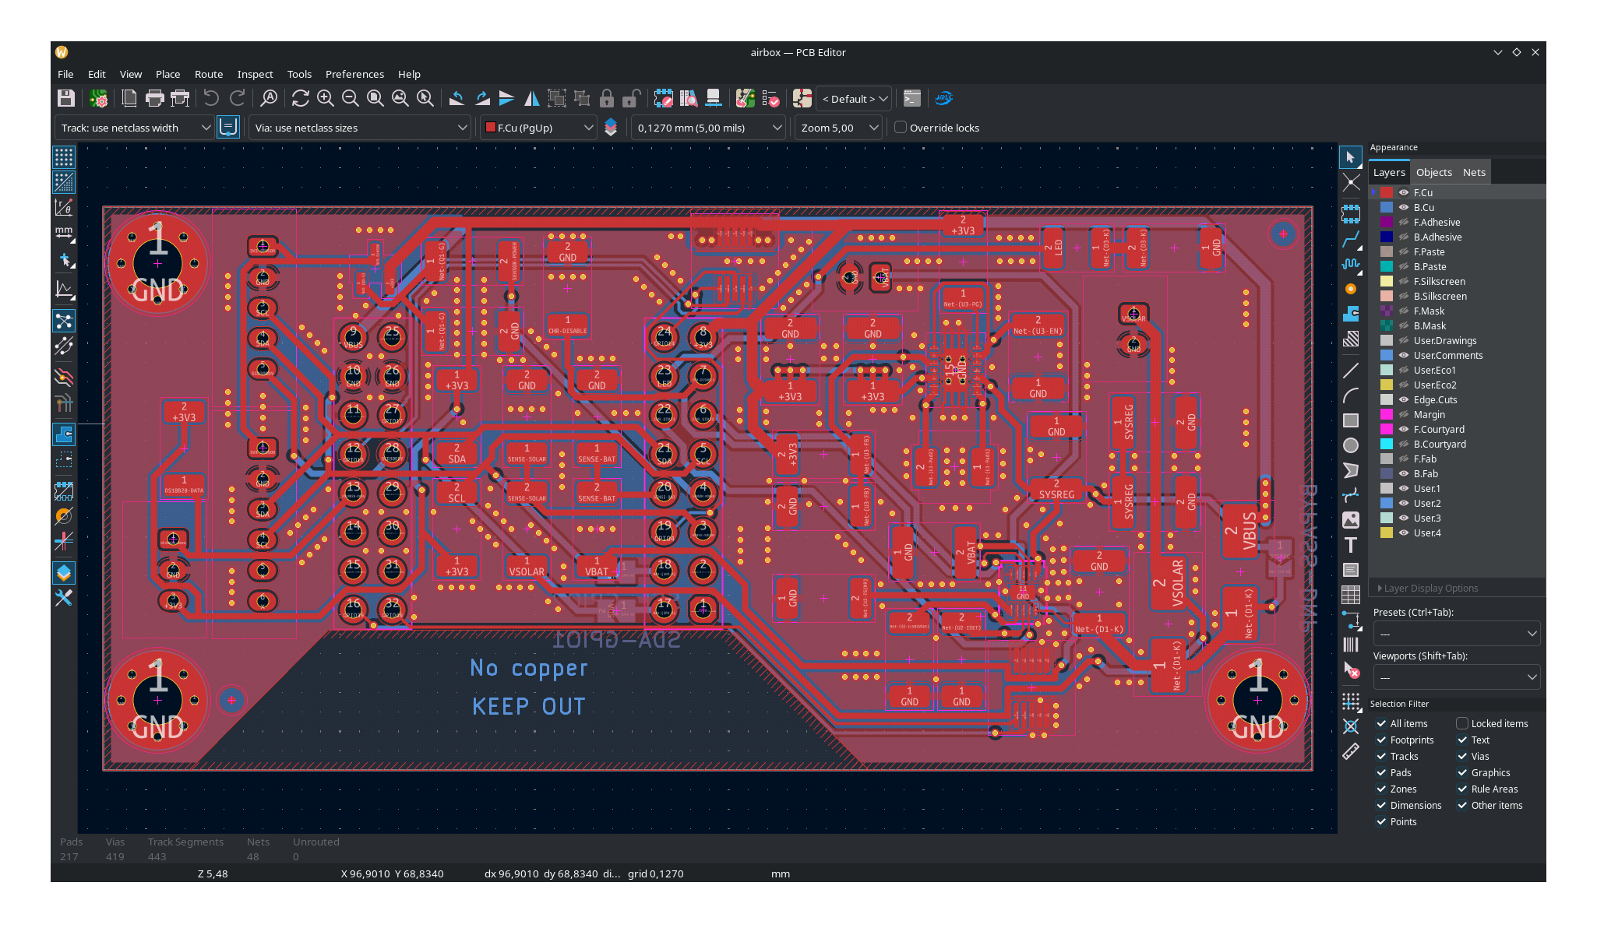This screenshot has width=1597, height=942.
Task: Lock selected items with the closed padlock
Action: tap(607, 98)
